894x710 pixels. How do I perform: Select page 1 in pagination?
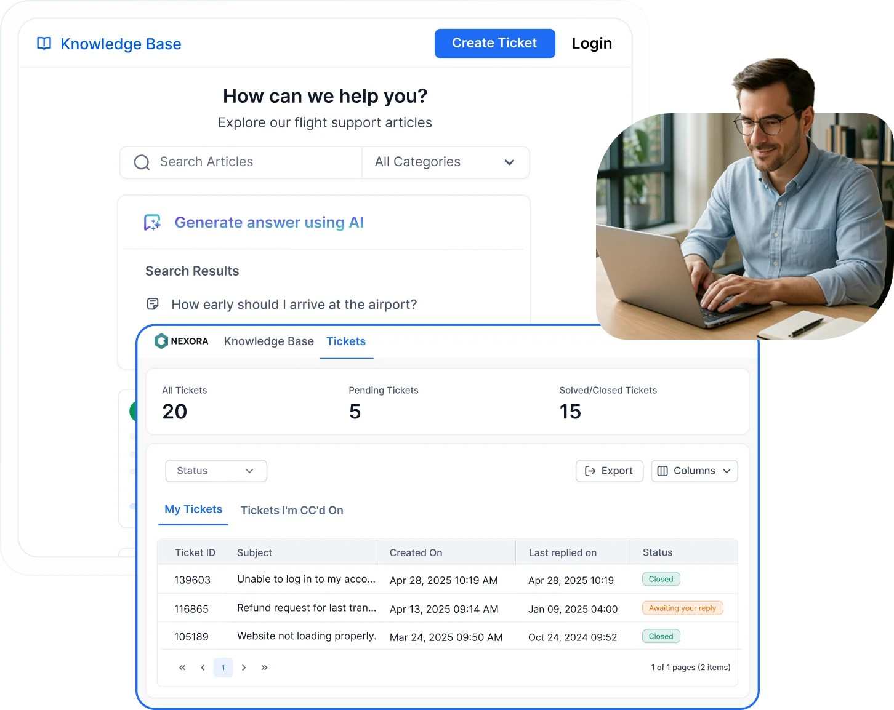tap(223, 668)
